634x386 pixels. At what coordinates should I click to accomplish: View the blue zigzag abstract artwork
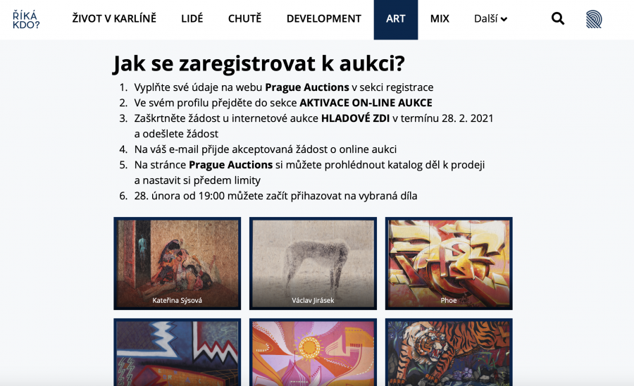[x=177, y=352]
